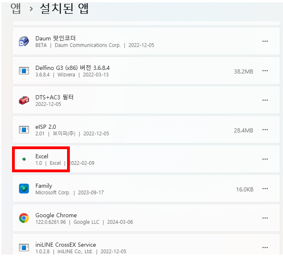Select the Daum 팟인코더 app name
The image size is (283, 260).
point(55,38)
